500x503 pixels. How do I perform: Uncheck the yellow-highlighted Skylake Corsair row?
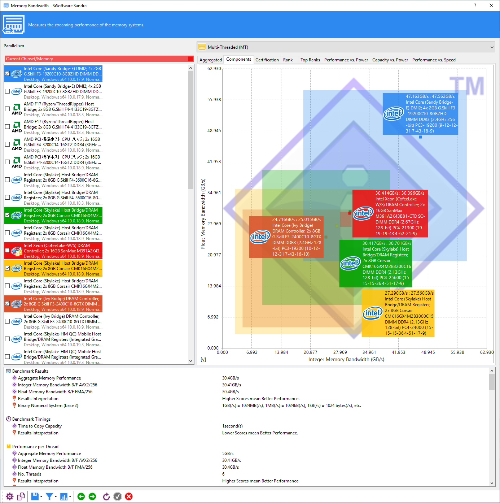pyautogui.click(x=7, y=268)
